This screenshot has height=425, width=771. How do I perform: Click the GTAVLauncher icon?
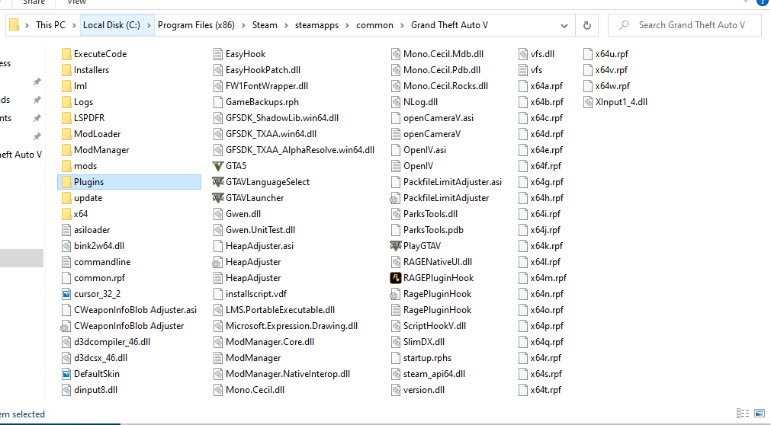tap(218, 198)
